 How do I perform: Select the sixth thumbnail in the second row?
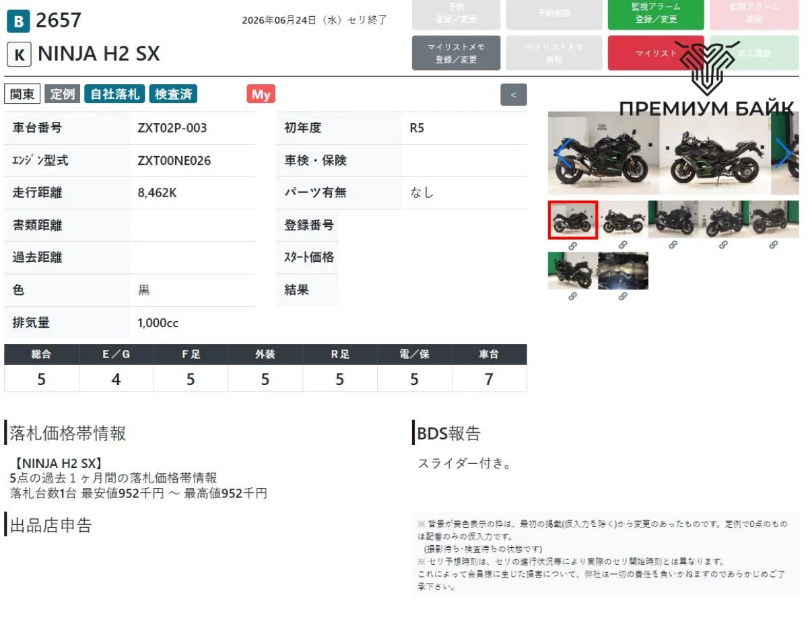(x=572, y=271)
